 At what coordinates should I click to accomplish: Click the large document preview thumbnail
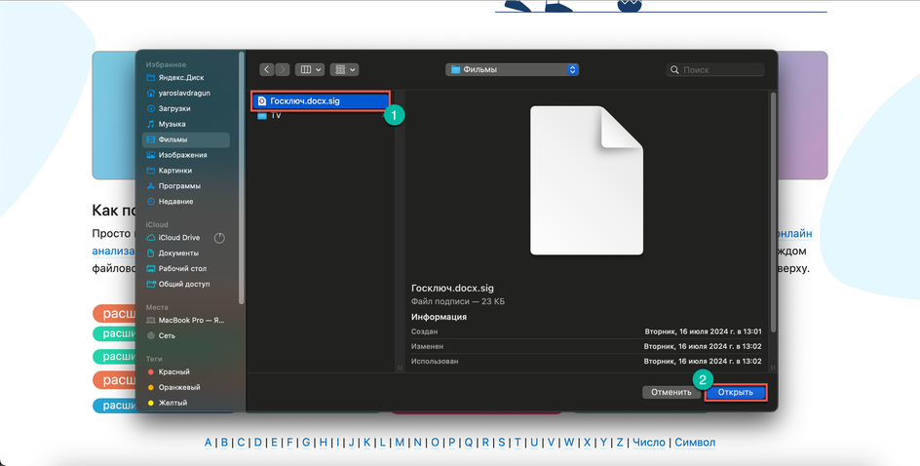click(x=587, y=180)
